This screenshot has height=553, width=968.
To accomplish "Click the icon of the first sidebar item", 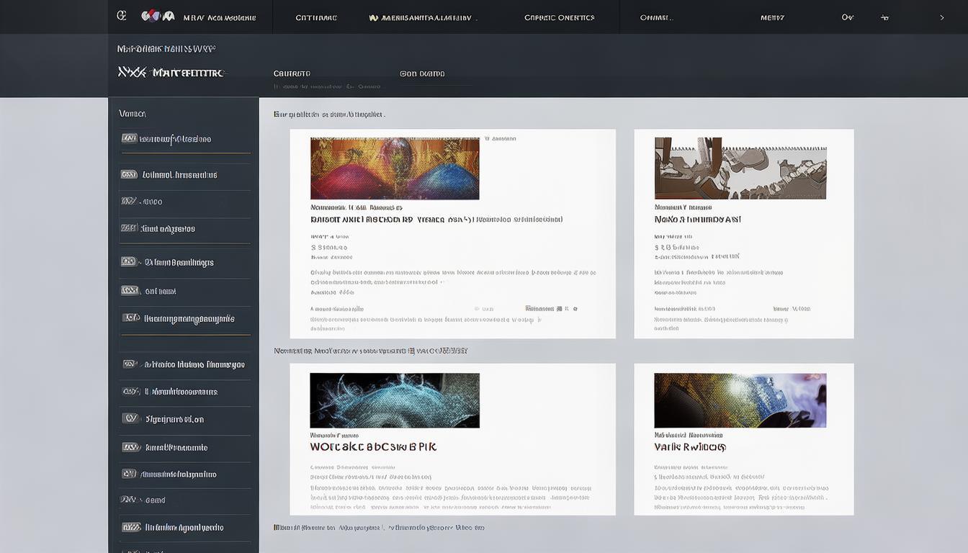I will 129,138.
